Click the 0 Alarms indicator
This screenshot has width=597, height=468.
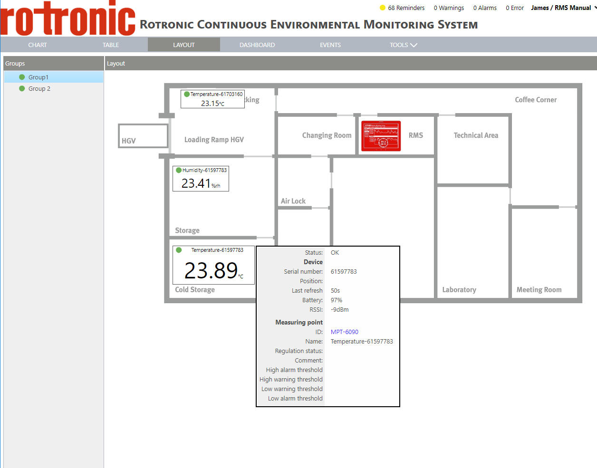pos(485,8)
